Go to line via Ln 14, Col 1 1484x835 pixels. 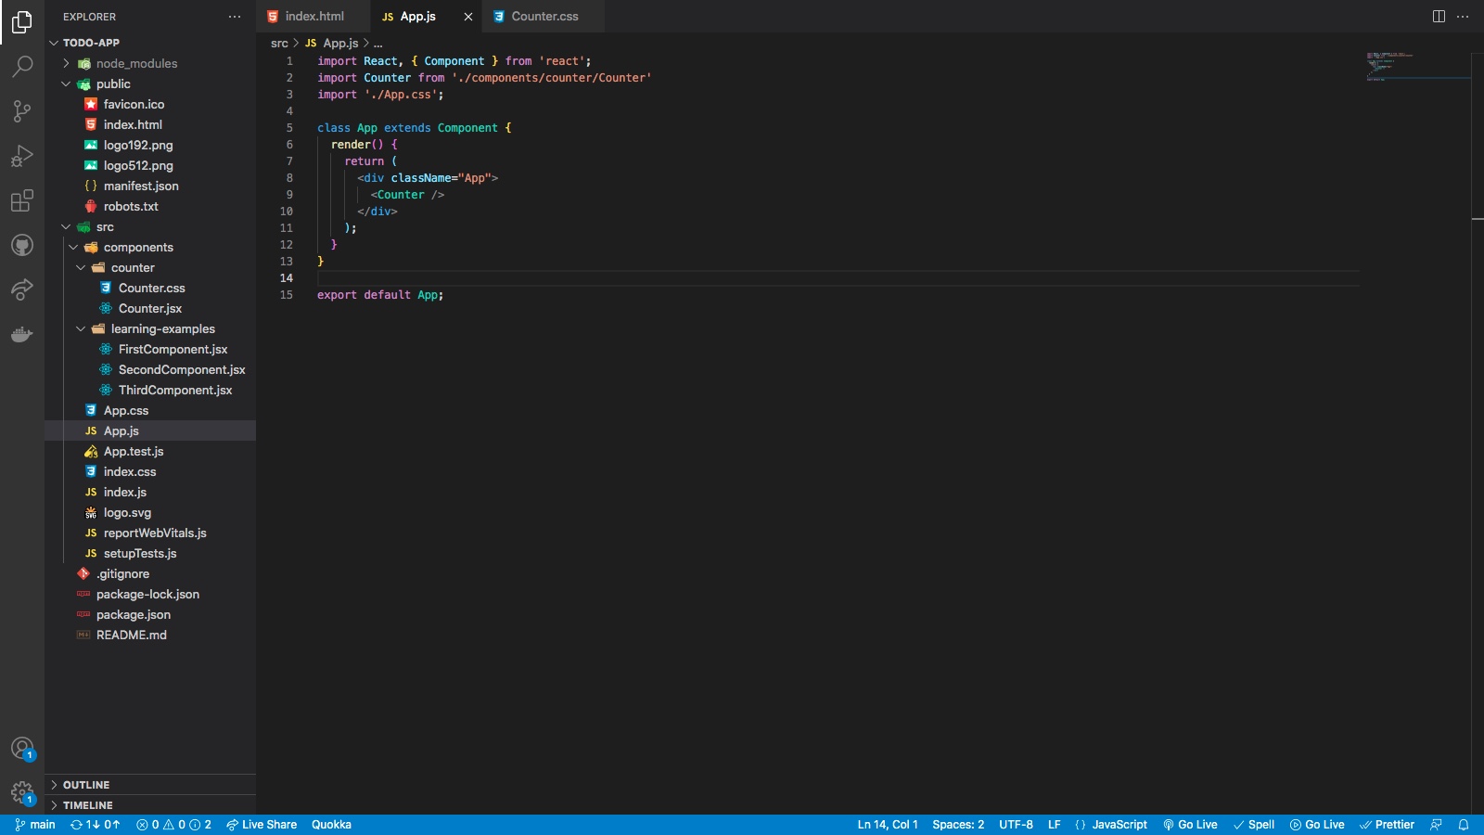(x=888, y=825)
